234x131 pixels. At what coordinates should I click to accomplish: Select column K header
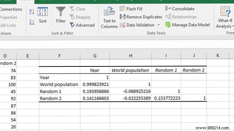point(218,56)
